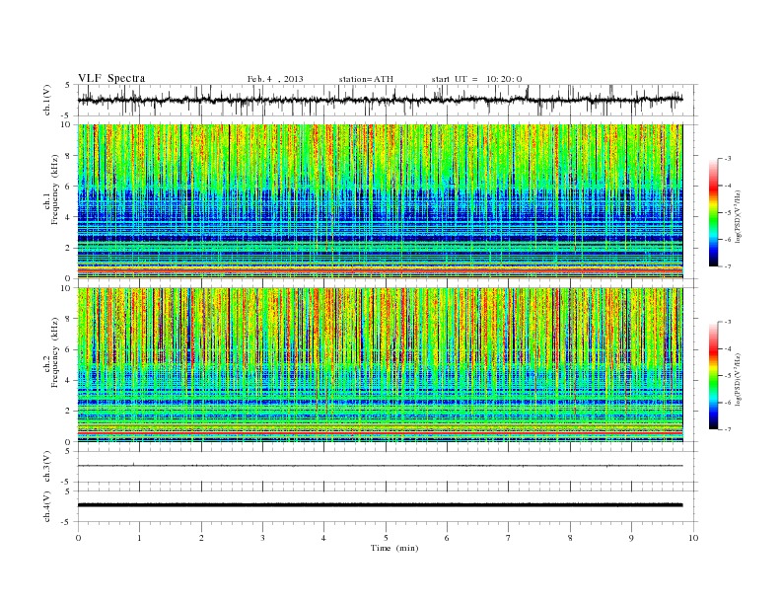Image resolution: width=781 pixels, height=604 pixels.
Task: Click the "1" tick on the time axis
Action: 140,538
